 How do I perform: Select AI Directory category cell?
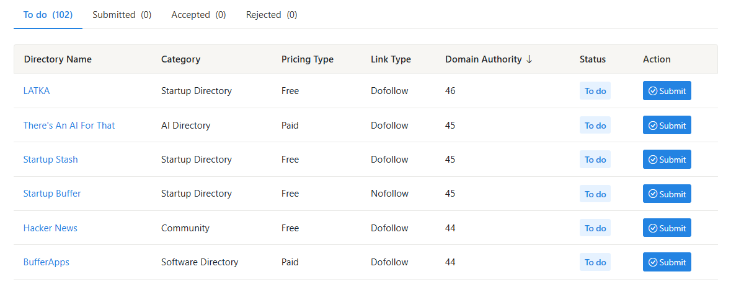coord(185,125)
